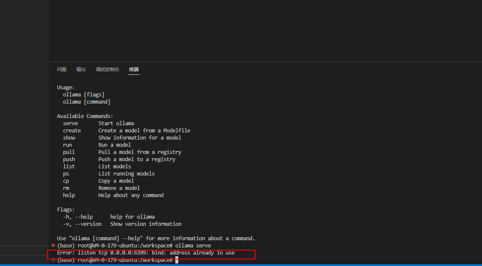482x266 pixels.
Task: Click the '-h, --help' flag line
Action: (x=109, y=217)
